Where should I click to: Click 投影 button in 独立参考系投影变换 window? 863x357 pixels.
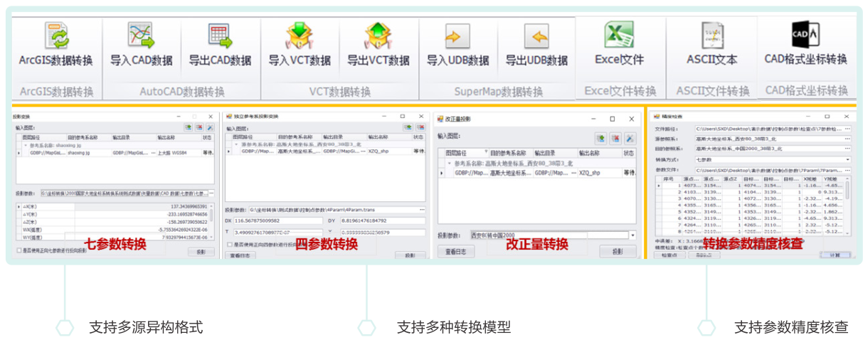tap(410, 256)
